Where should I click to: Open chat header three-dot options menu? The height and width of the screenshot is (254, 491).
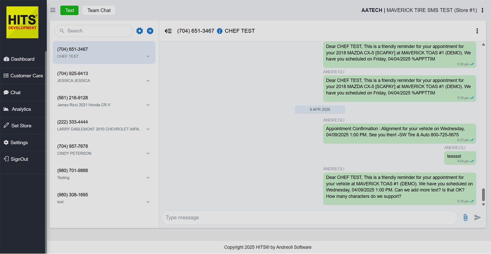pos(477,31)
